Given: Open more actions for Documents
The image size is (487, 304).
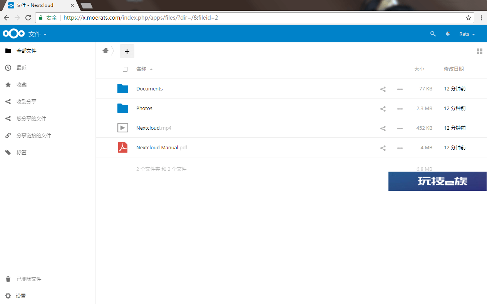Looking at the screenshot, I should [x=400, y=89].
